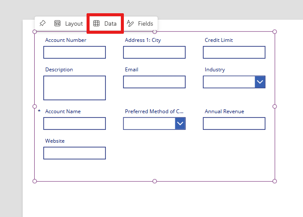Image resolution: width=303 pixels, height=217 pixels.
Task: Click the Layout icon in toolbar
Action: click(x=57, y=23)
